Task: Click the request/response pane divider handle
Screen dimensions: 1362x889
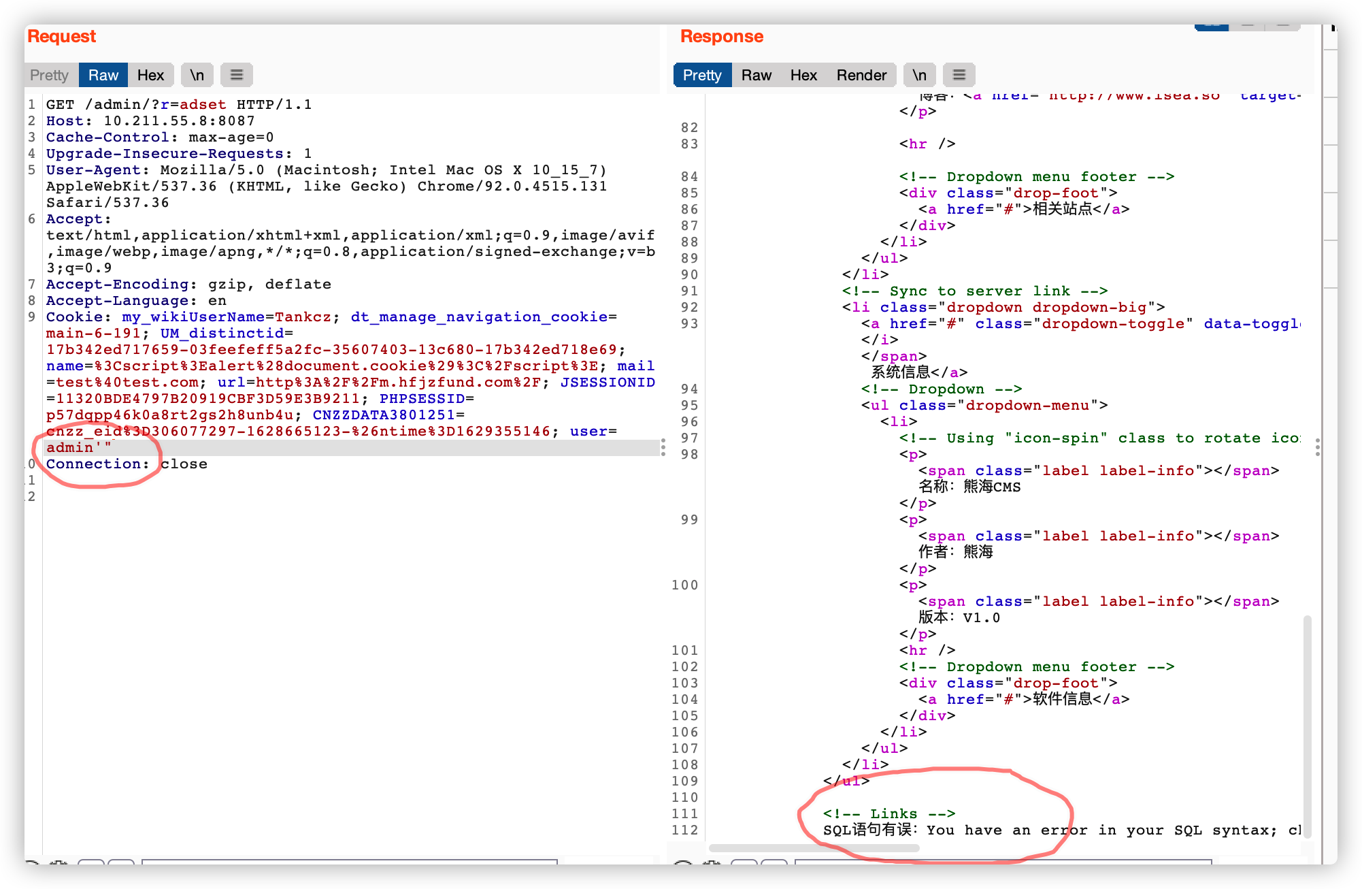Action: pos(663,447)
